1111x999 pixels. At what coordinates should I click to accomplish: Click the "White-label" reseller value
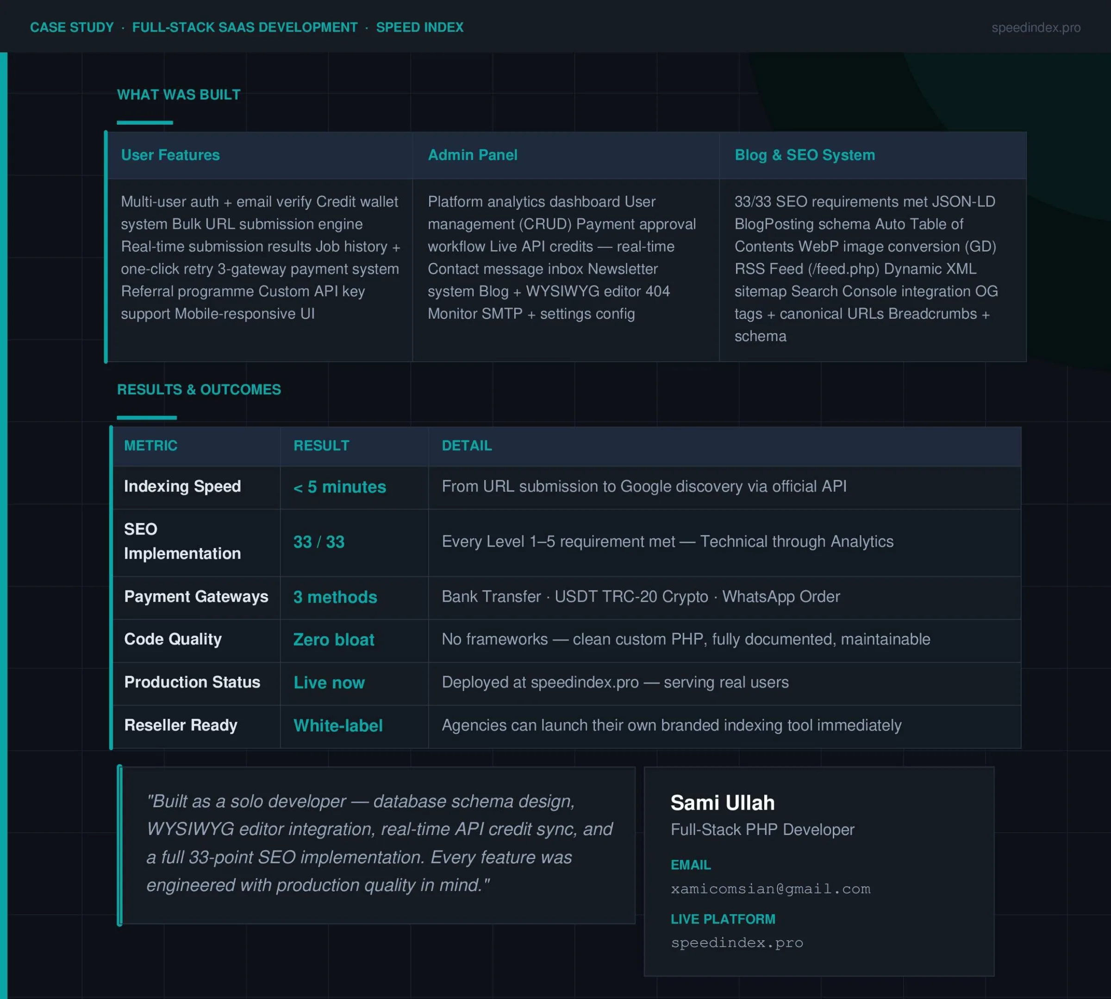click(x=338, y=726)
